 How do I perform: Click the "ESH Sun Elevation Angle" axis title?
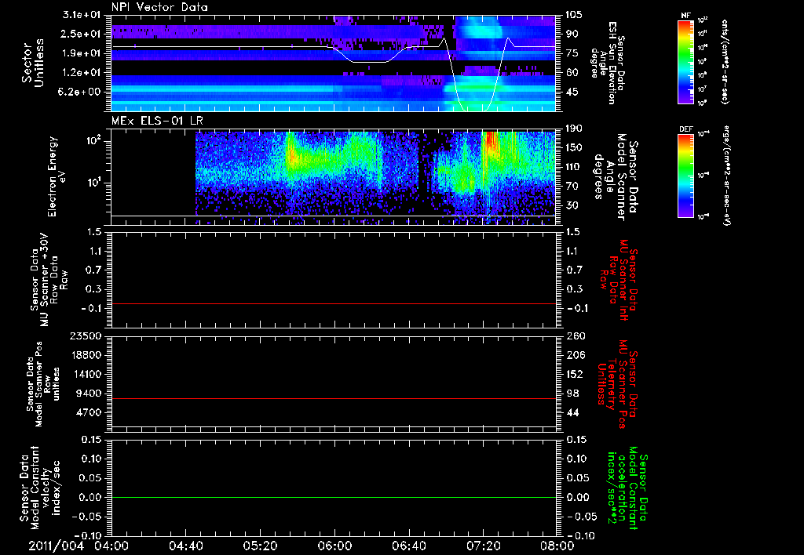(x=607, y=63)
